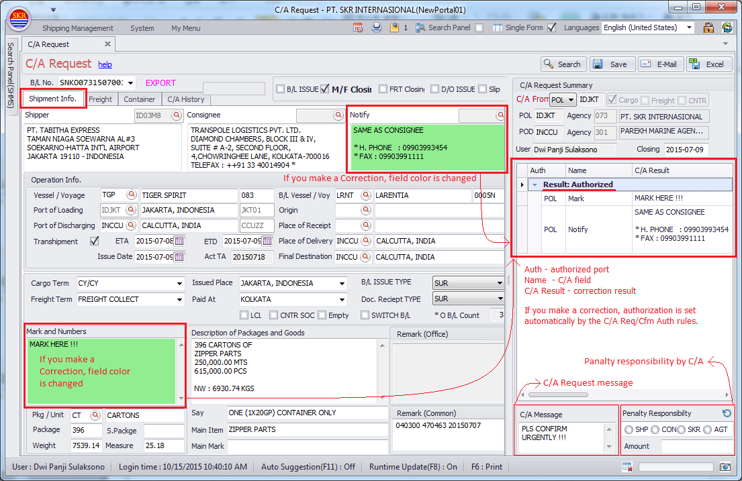
Task: Export with the Excel button
Action: pyautogui.click(x=709, y=64)
